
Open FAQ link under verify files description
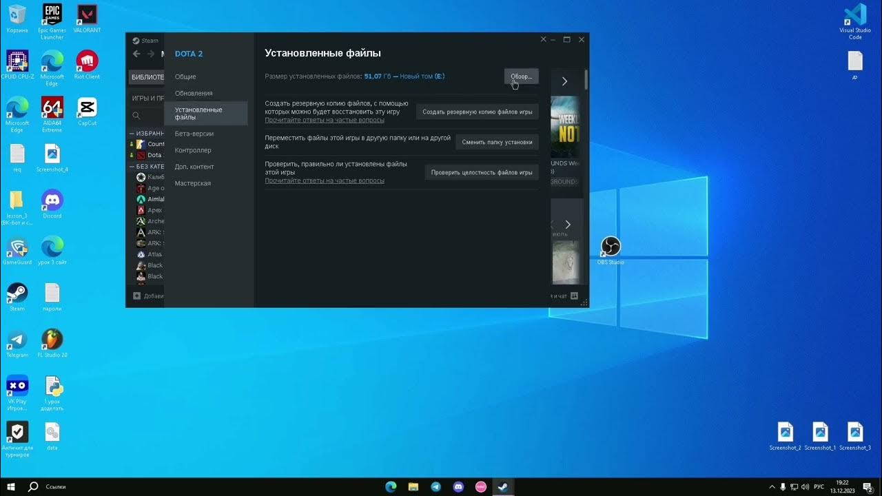tap(325, 180)
